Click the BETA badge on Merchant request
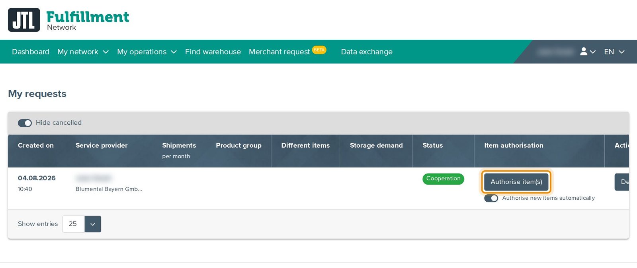 (319, 50)
